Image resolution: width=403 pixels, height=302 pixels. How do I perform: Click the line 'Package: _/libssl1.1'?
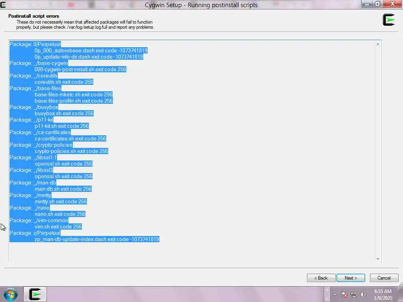pos(33,157)
